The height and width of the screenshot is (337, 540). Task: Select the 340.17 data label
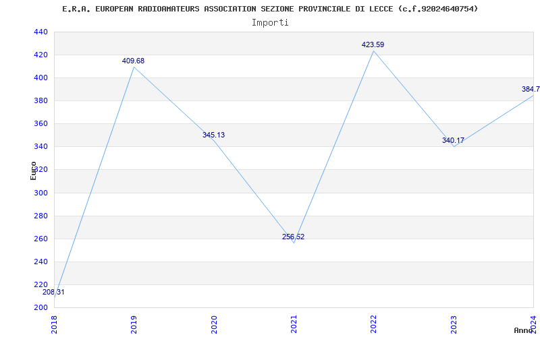pos(453,140)
